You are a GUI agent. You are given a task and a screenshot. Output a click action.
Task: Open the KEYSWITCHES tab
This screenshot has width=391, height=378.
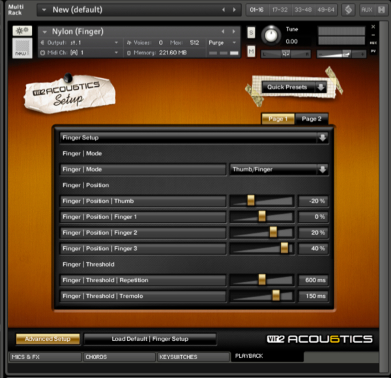pos(193,357)
